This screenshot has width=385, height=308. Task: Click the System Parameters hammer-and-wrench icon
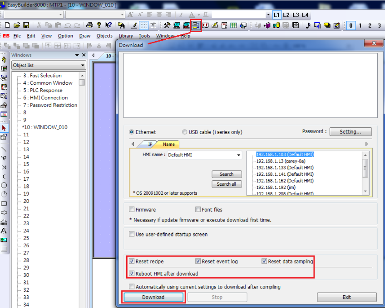[167, 25]
